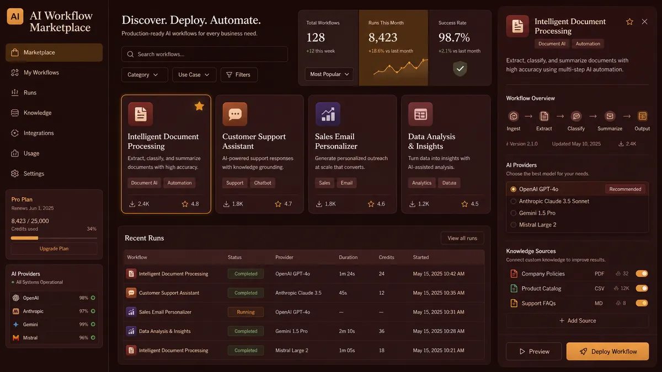Click the Mistral logo in AI Providers

click(16, 337)
